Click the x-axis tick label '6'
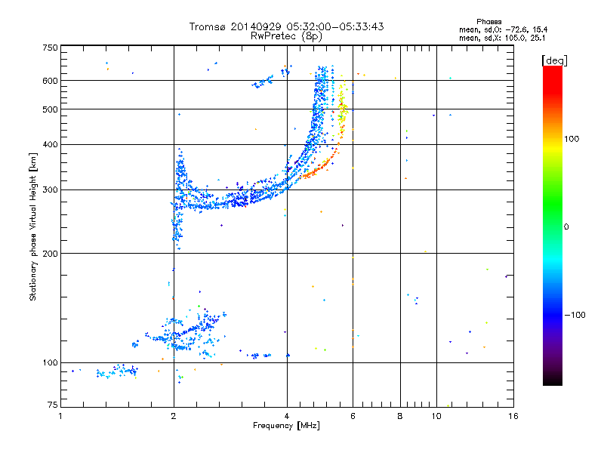The width and height of the screenshot is (604, 453). (x=353, y=416)
